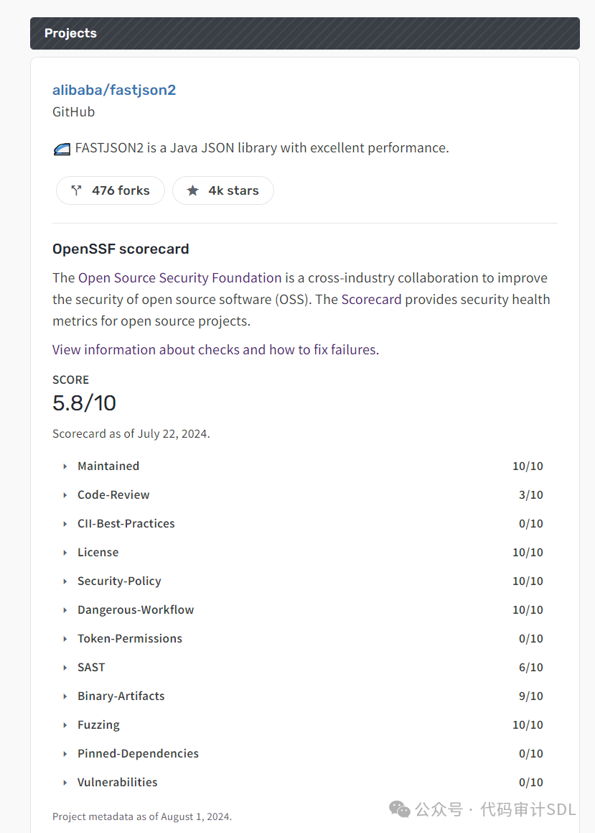Select the CII-Best-Practices label text

click(126, 523)
